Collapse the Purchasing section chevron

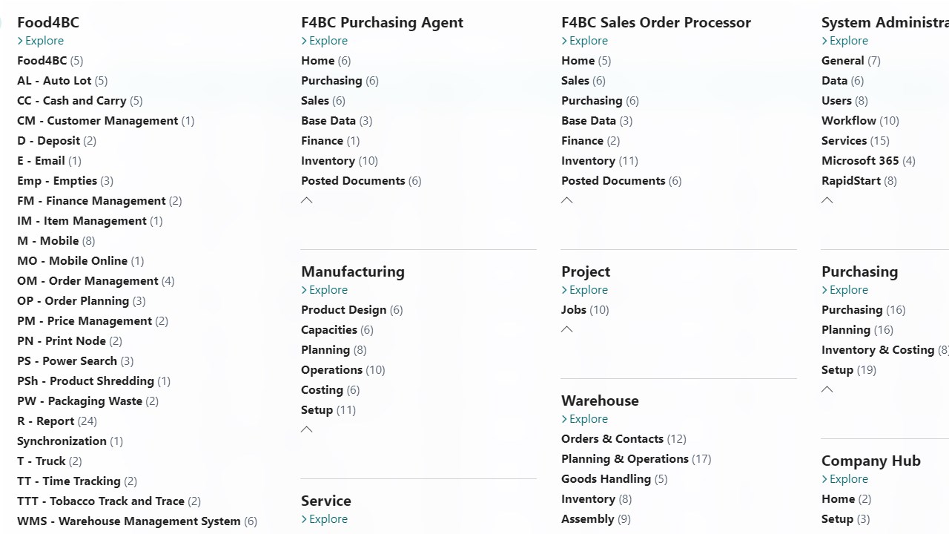tap(827, 389)
